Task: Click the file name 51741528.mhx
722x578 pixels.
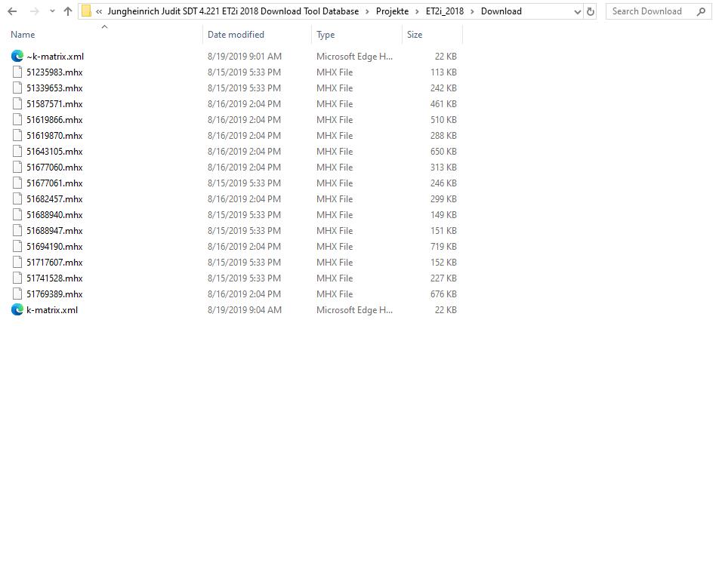Action: click(x=54, y=278)
